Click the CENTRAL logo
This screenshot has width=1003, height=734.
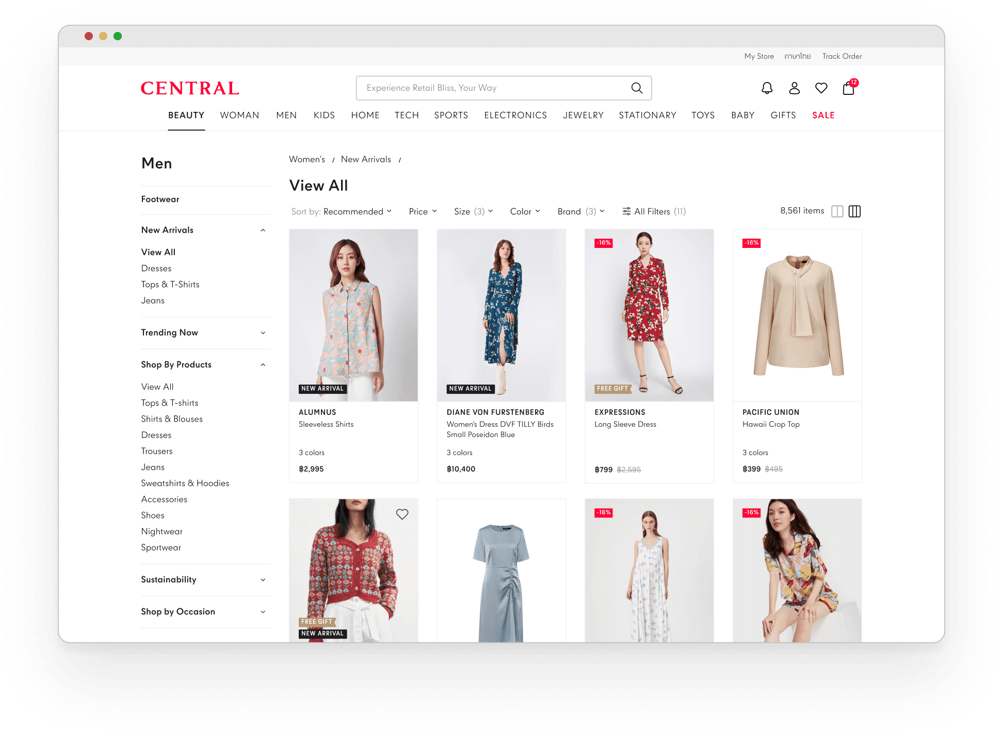[190, 88]
